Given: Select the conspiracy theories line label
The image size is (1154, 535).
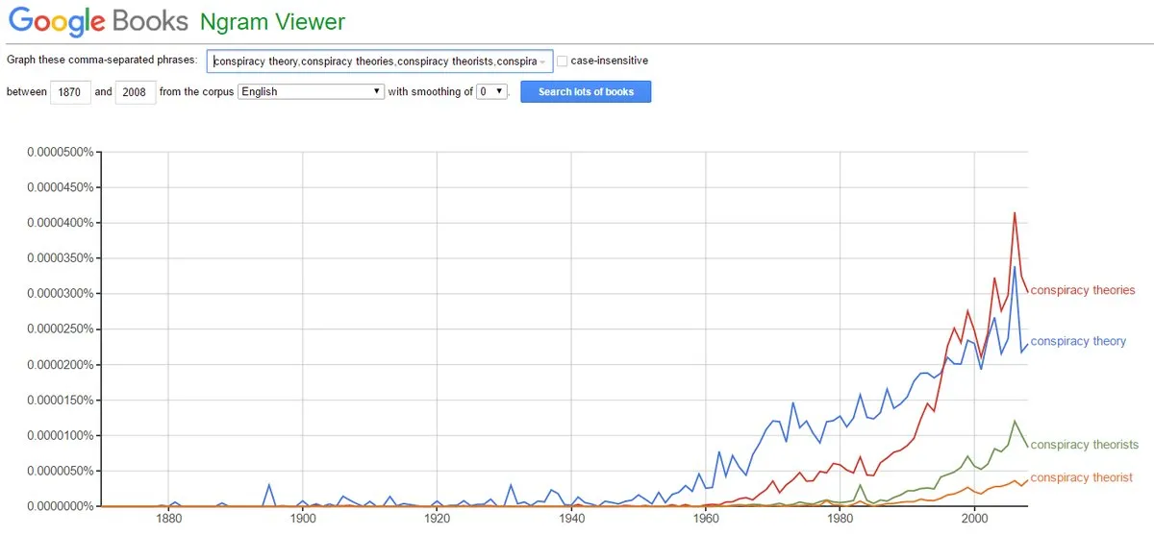Looking at the screenshot, I should (1083, 290).
